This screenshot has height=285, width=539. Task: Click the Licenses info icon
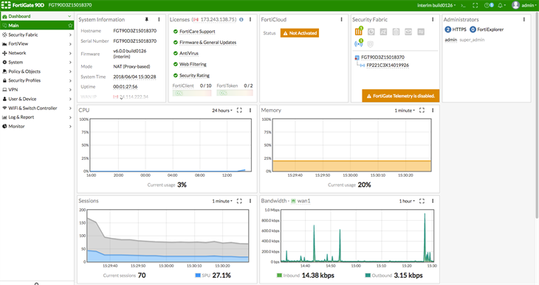[x=241, y=20]
